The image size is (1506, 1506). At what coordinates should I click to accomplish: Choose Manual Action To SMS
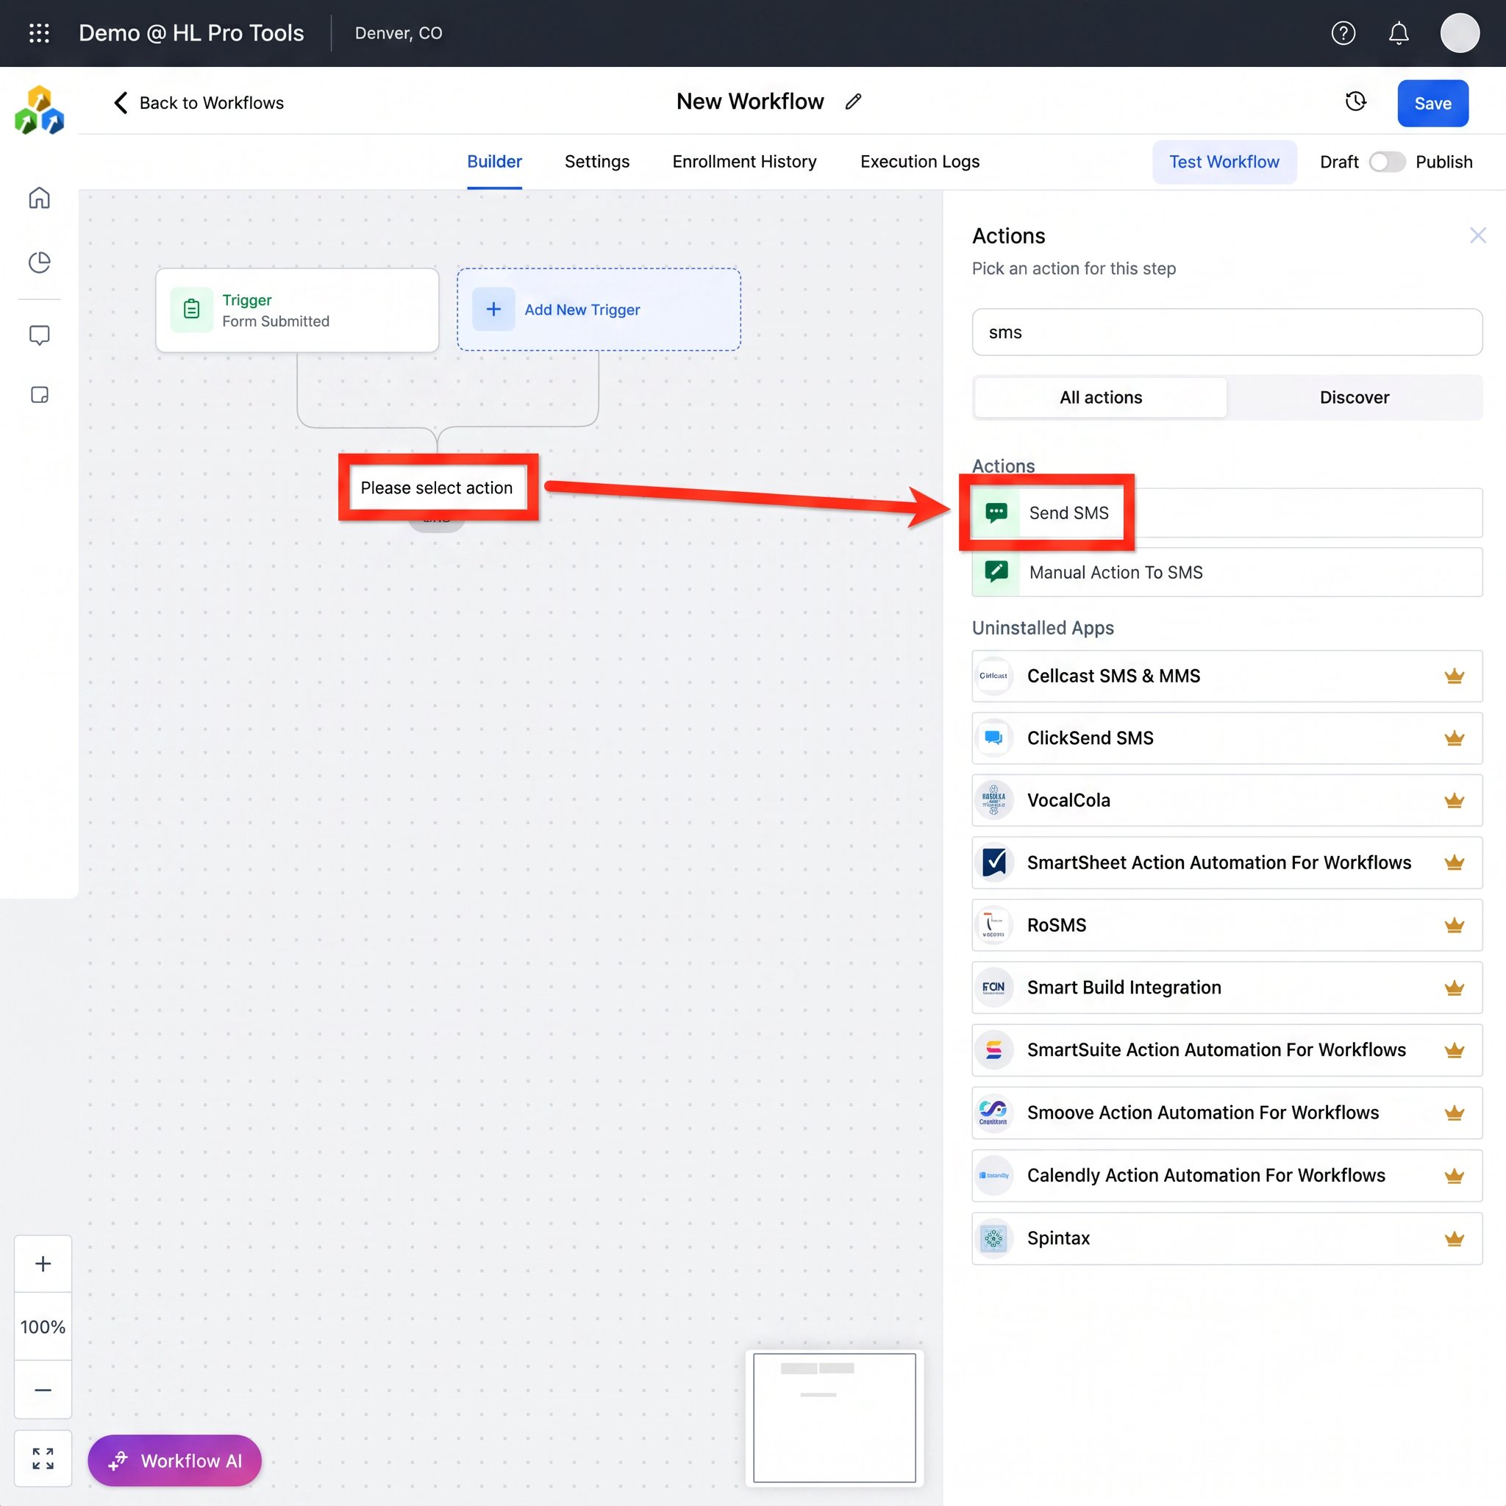(x=1227, y=571)
